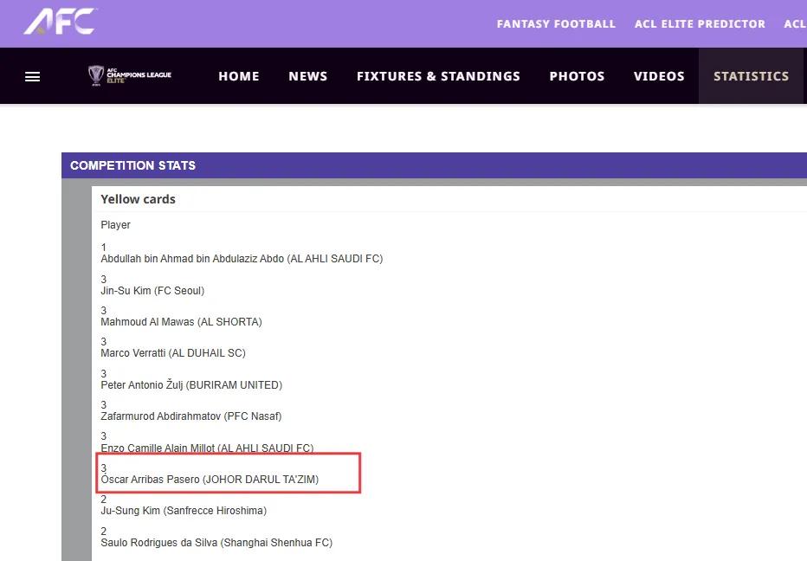
Task: Select Fixtures & Standings menu item
Action: pos(438,76)
